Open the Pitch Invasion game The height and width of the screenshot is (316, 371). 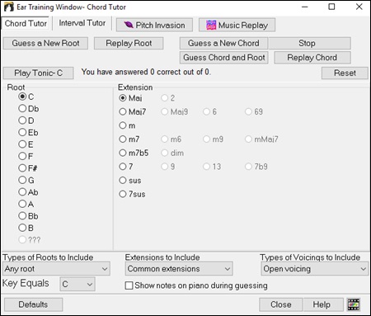(x=154, y=25)
